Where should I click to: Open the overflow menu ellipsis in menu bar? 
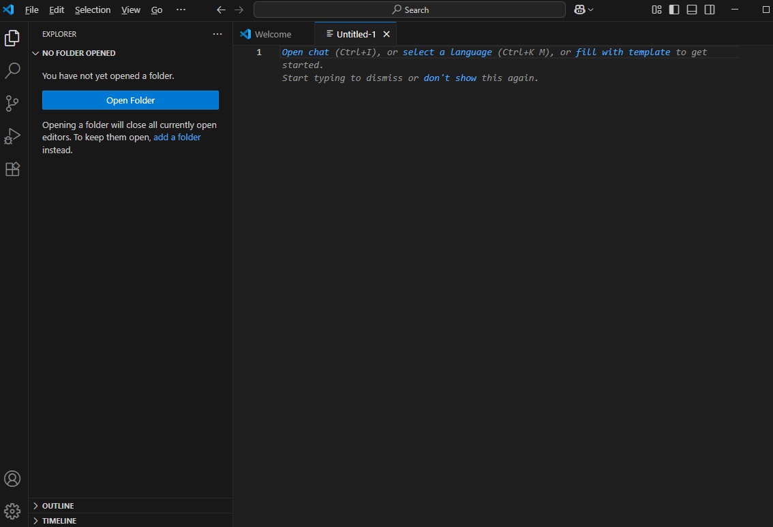click(181, 10)
